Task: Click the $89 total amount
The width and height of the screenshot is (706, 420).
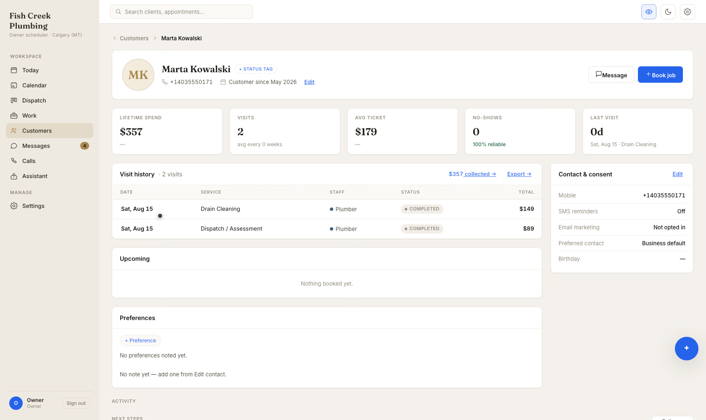Action: coord(529,228)
